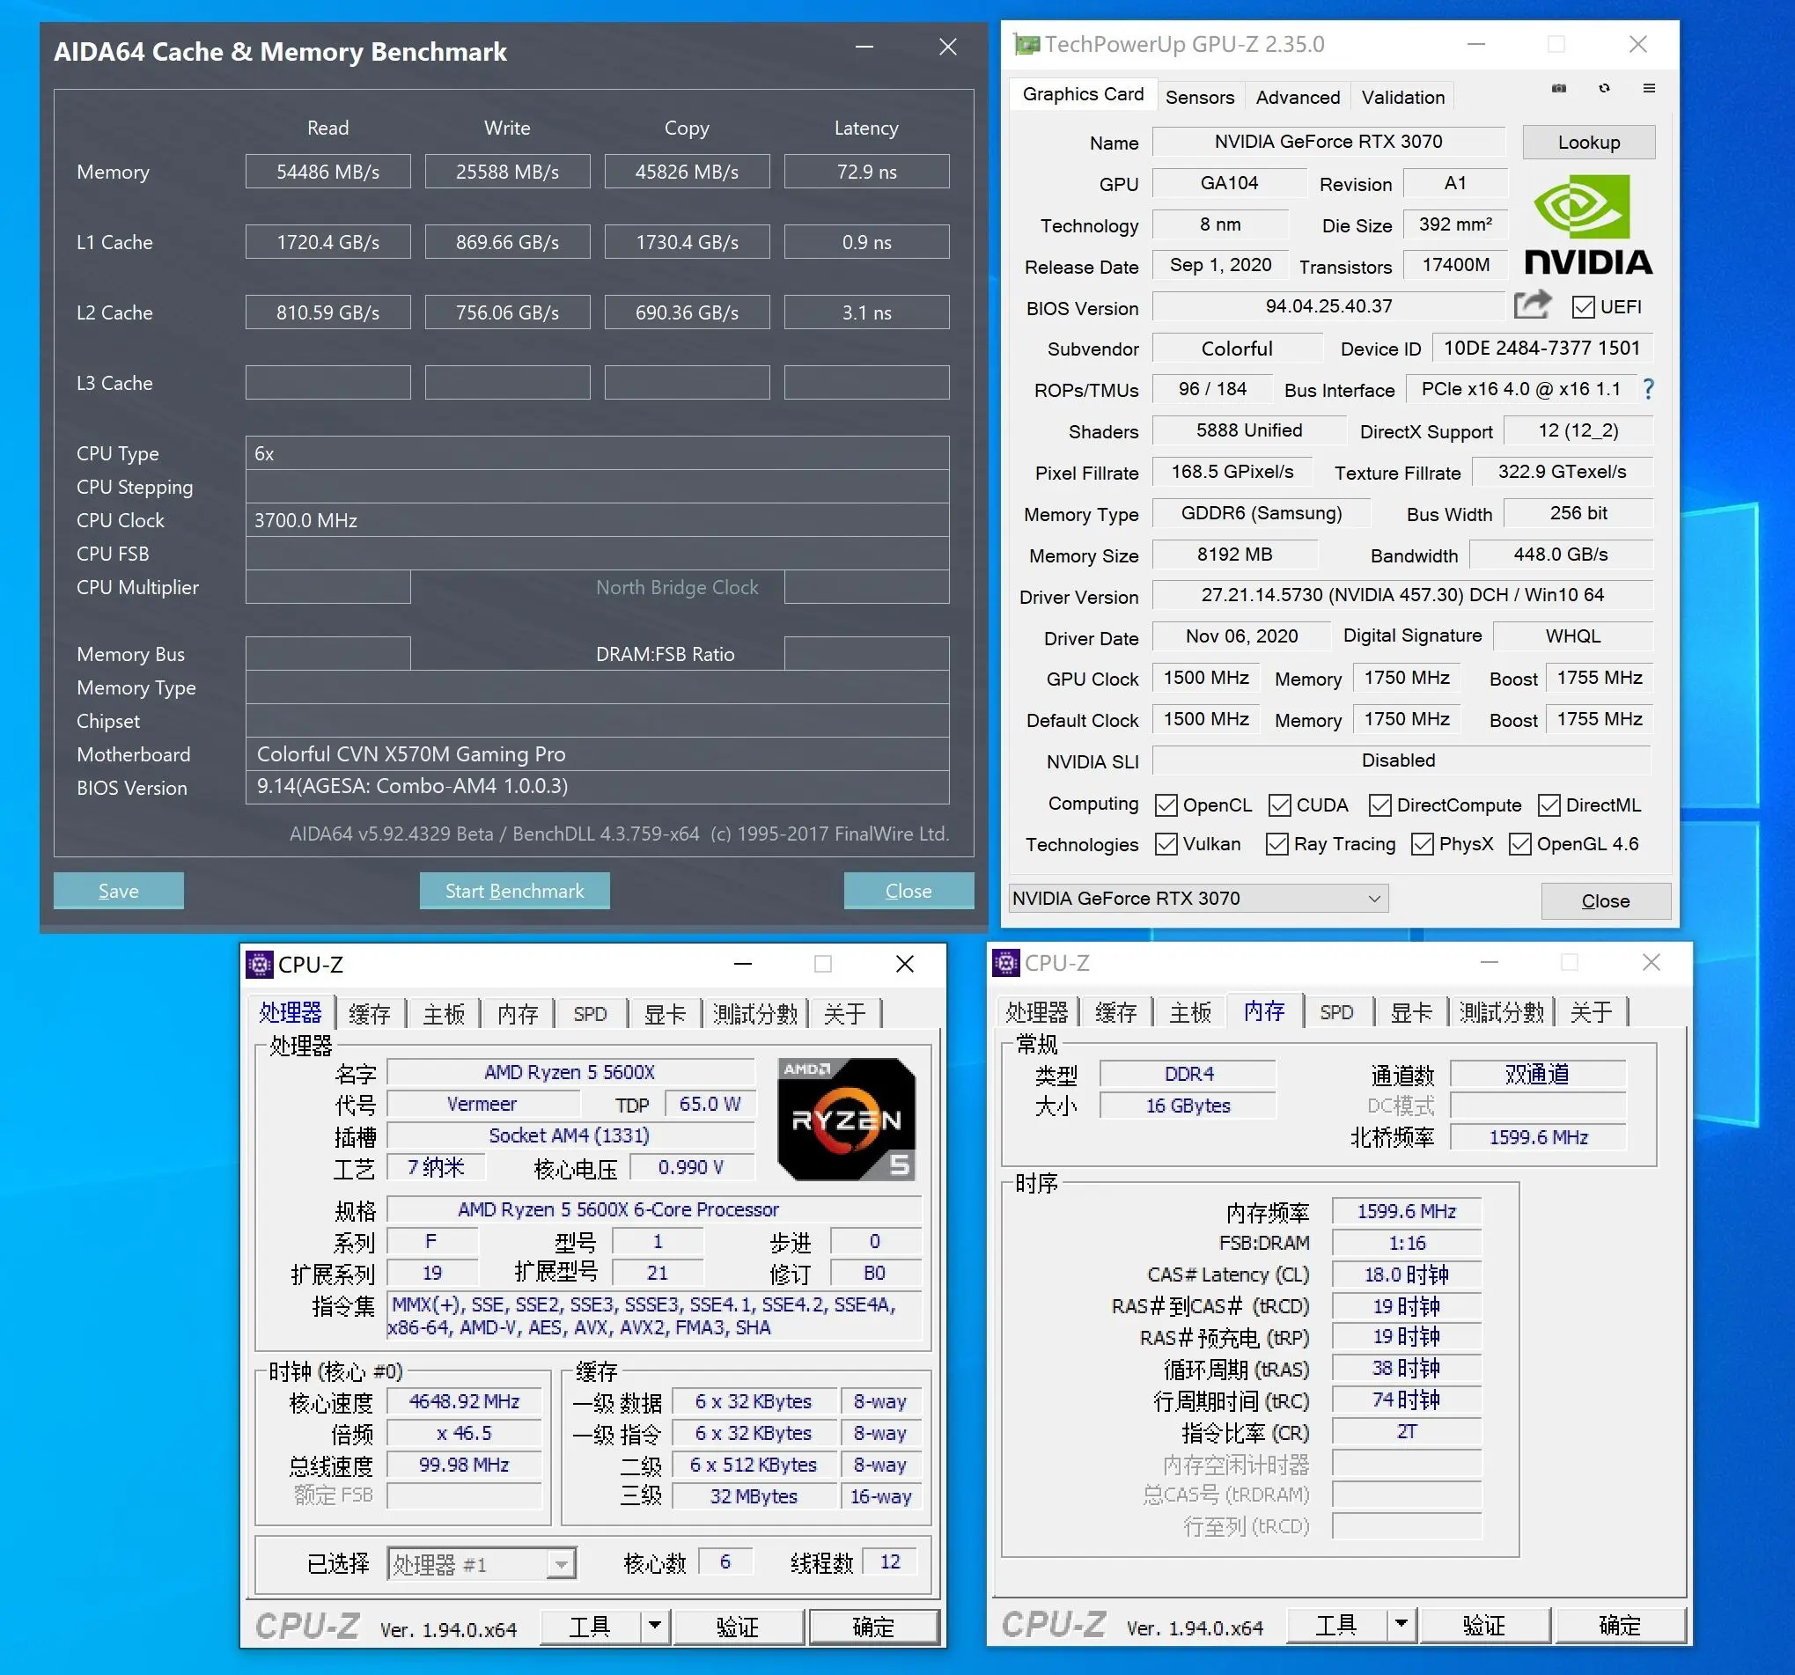Click the GPU Name field NVIDIA GeForce RTX 3070
1795x1675 pixels.
1328,141
